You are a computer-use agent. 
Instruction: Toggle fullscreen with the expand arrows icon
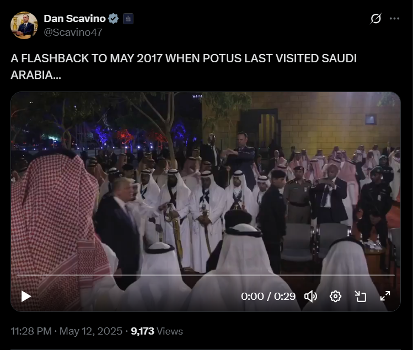(385, 296)
